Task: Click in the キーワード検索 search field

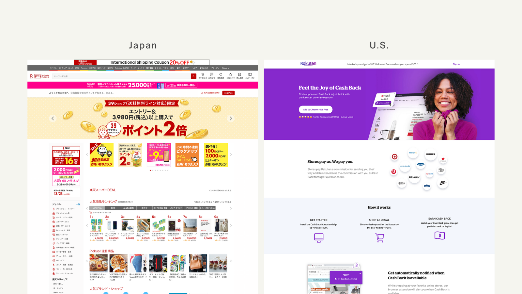Action: (122, 76)
